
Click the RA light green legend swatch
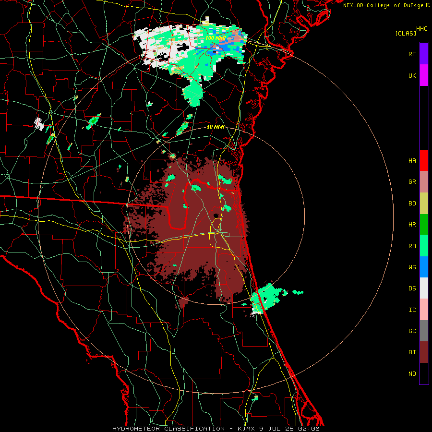tap(424, 246)
